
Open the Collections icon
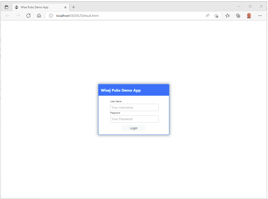click(x=238, y=16)
